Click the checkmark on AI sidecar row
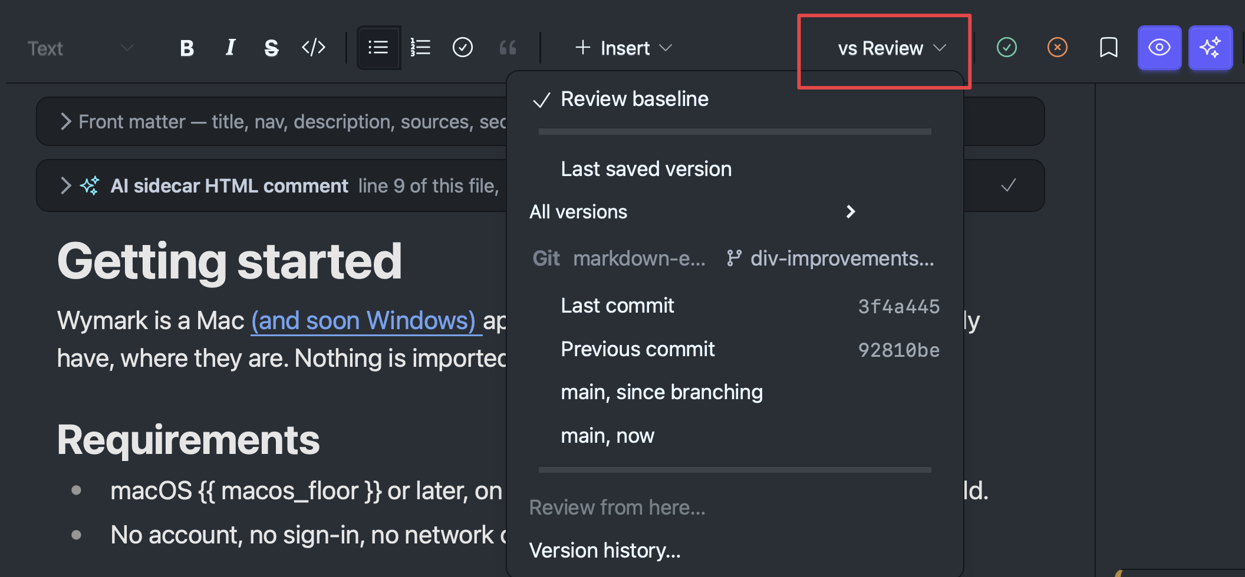This screenshot has width=1245, height=577. click(x=1009, y=185)
